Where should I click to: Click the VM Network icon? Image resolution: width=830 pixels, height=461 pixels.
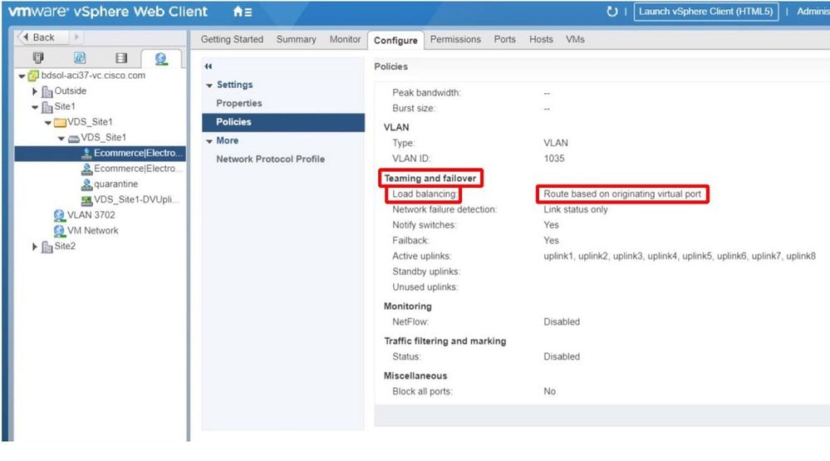[x=59, y=231]
